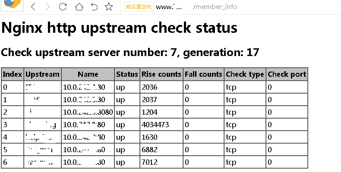This screenshot has height=172, width=341.
Task: Click the server name ending in 8080
Action: click(x=88, y=112)
